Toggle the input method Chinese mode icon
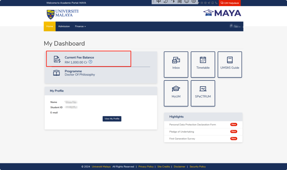 coord(158,2)
